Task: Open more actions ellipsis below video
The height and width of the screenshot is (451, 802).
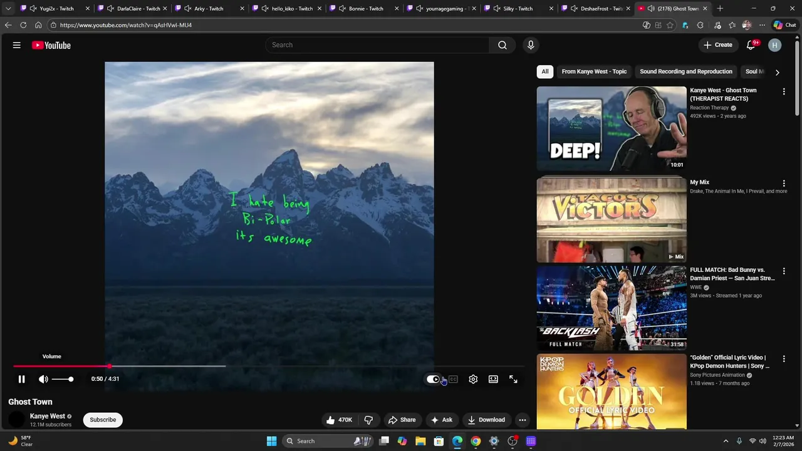Action: (x=523, y=420)
